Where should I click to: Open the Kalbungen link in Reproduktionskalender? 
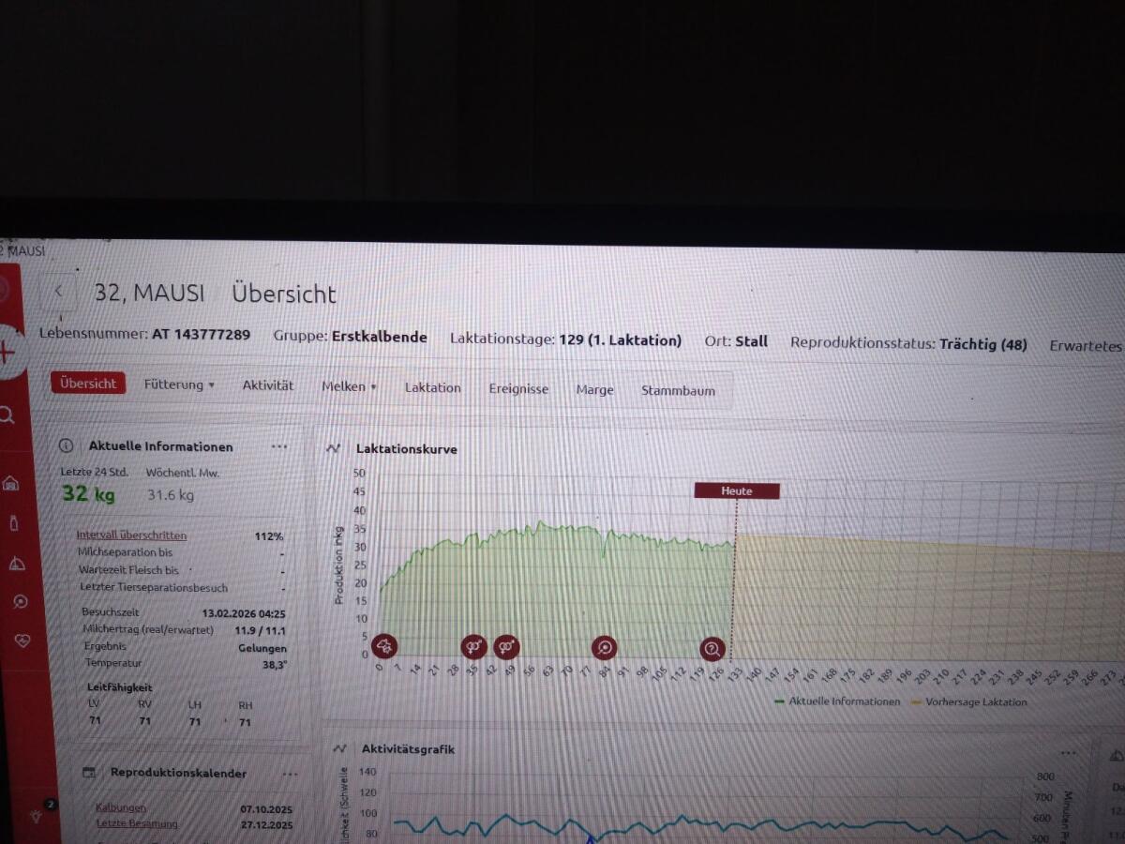[x=121, y=807]
